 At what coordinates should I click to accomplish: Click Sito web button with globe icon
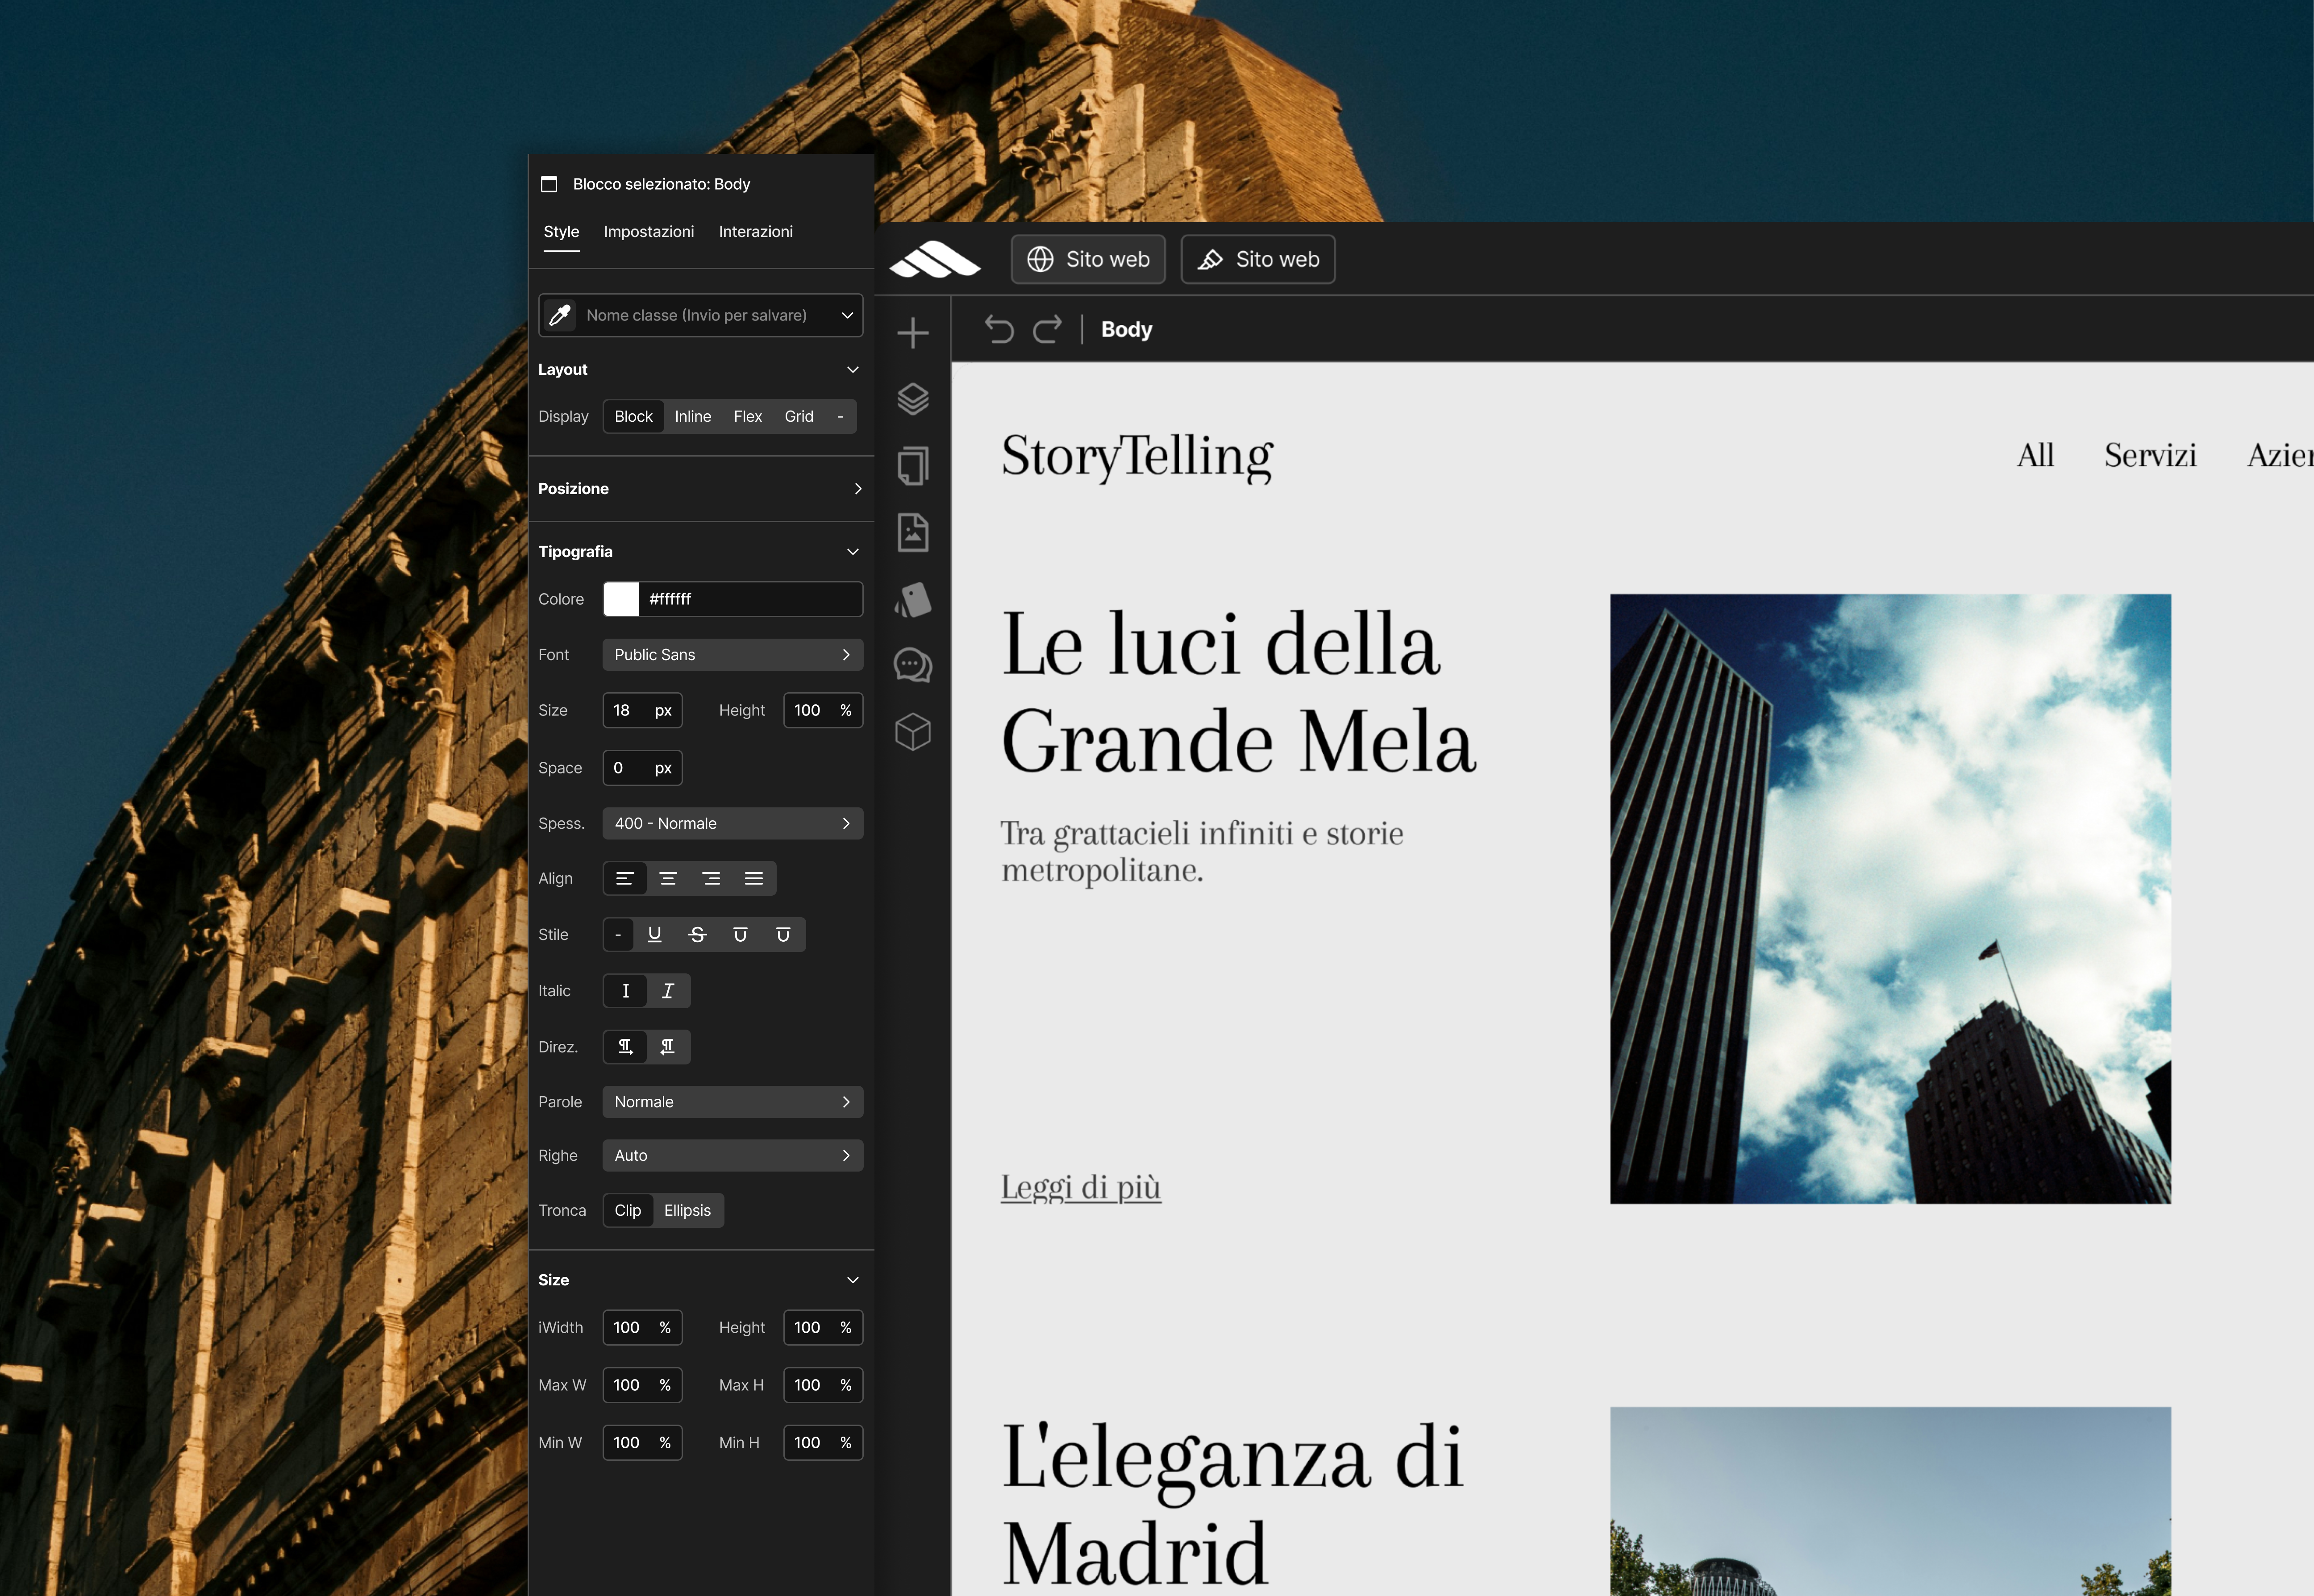[1088, 259]
